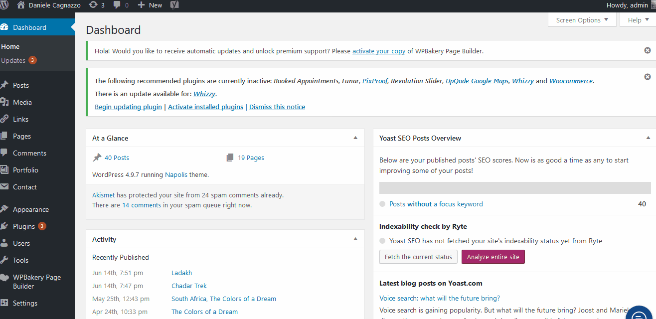Click the Portfolio icon in sidebar
This screenshot has height=319, width=656.
[x=4, y=170]
